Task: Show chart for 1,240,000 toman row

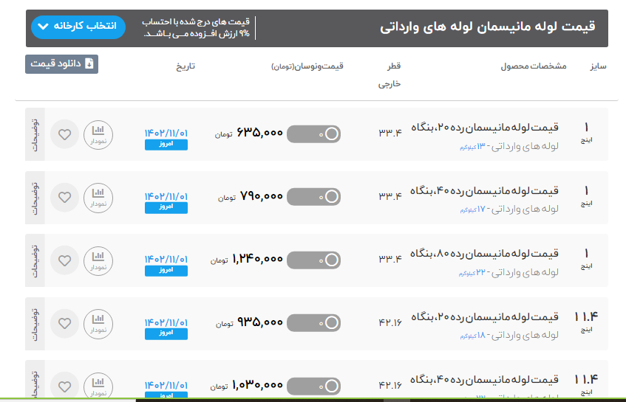Action: pos(98,260)
